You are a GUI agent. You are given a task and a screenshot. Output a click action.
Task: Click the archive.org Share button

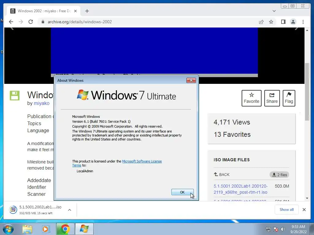click(x=272, y=98)
